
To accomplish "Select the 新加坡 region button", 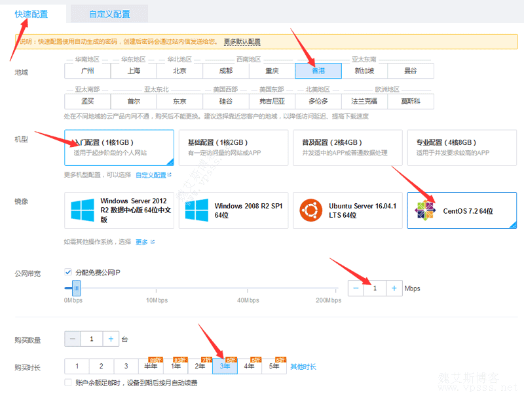I will point(364,71).
